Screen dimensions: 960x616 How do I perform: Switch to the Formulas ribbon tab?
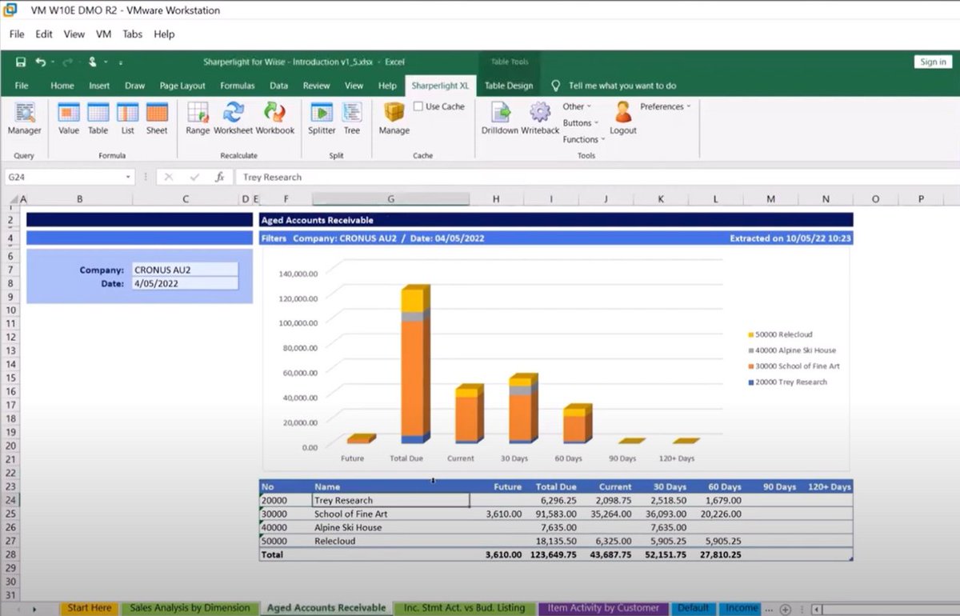pos(238,86)
